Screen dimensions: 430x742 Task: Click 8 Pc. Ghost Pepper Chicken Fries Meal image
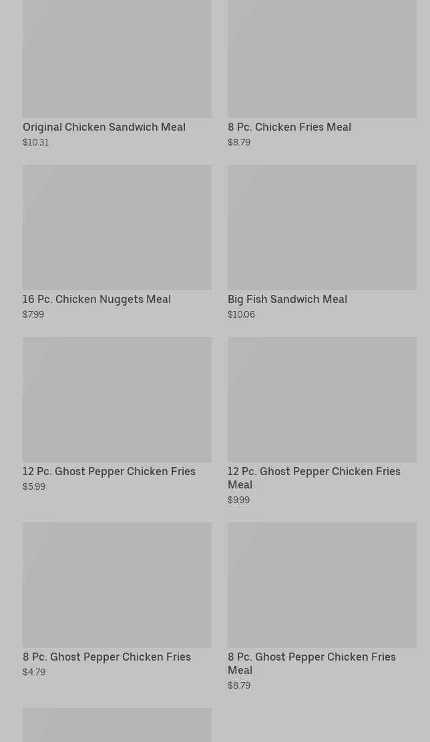[322, 585]
